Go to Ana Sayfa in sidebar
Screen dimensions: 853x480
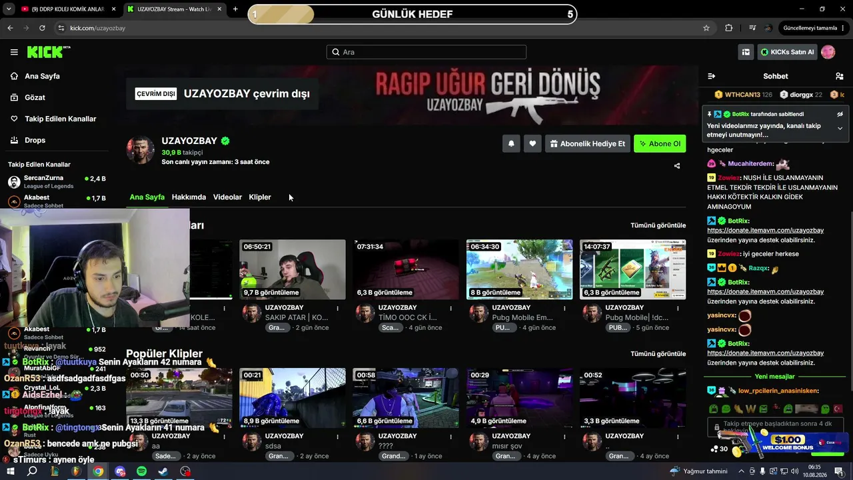(x=35, y=76)
